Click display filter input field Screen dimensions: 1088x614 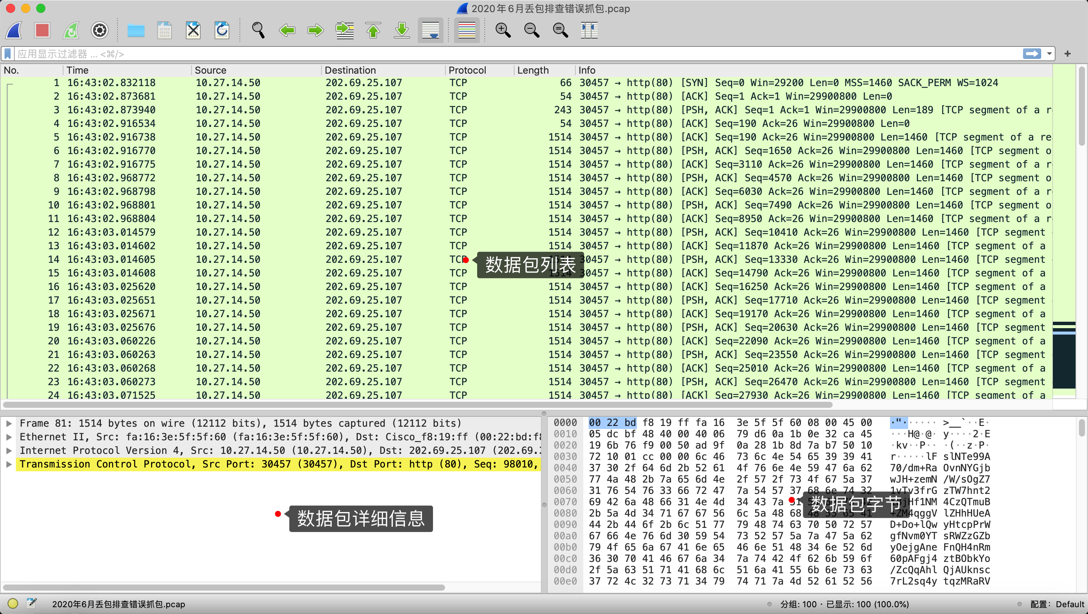click(x=507, y=54)
